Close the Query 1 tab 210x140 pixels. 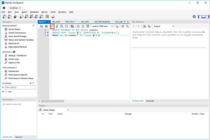[49, 22]
